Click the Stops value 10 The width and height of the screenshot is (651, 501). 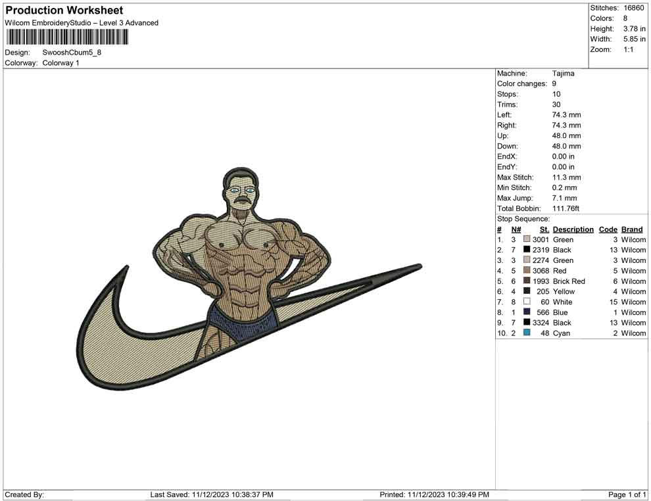556,94
